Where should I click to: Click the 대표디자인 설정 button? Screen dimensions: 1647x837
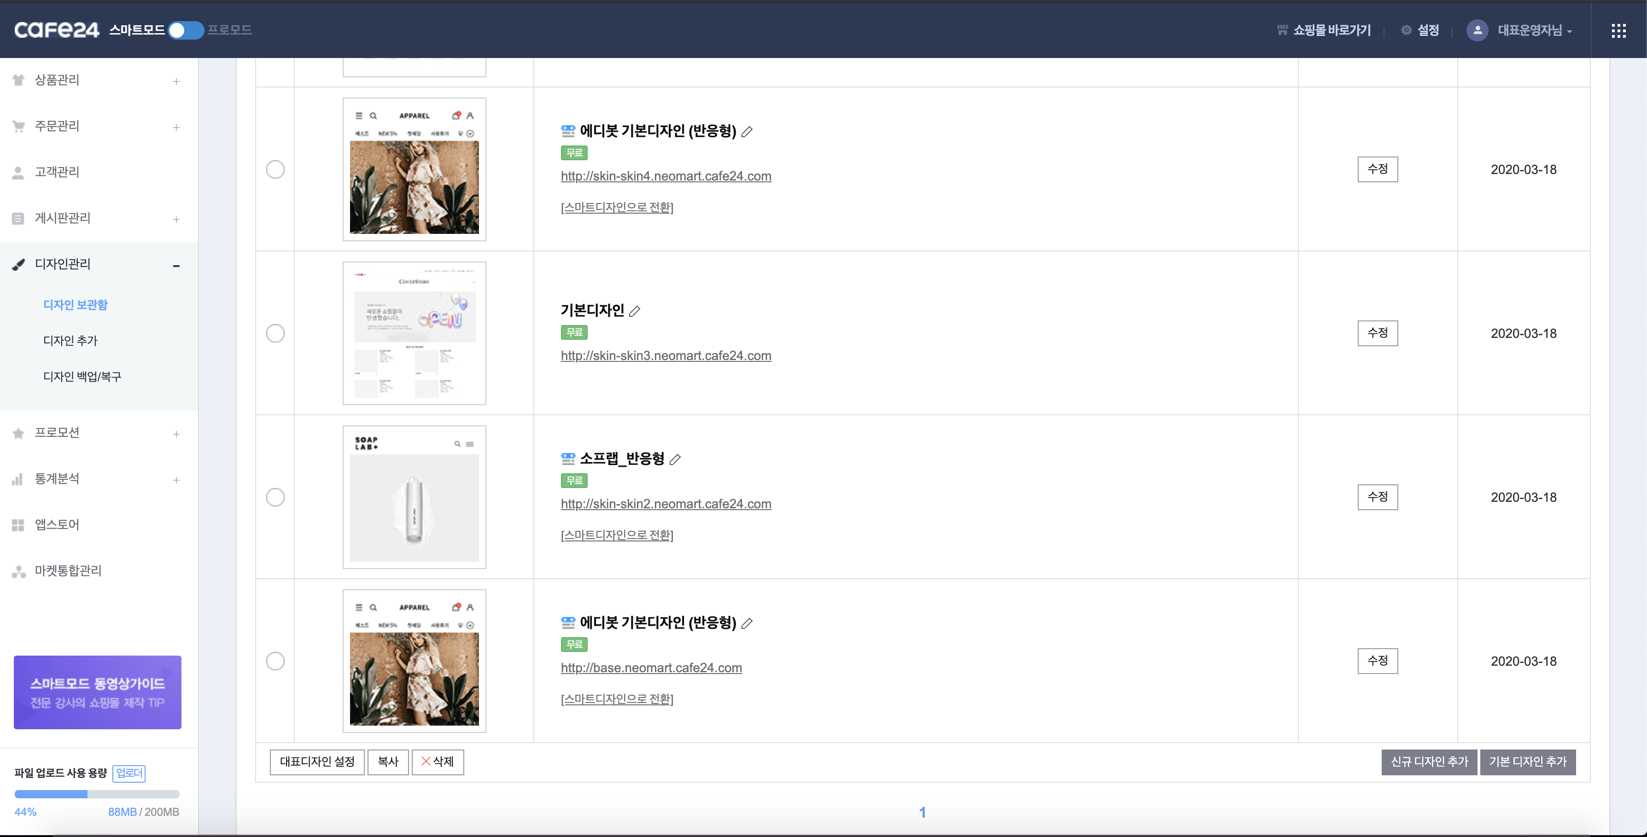click(x=316, y=761)
